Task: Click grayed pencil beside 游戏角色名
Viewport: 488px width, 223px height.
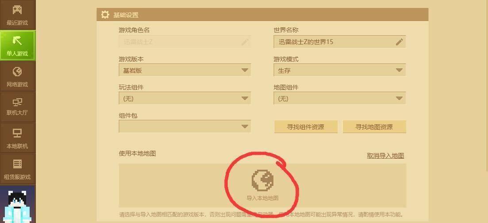Action: (x=245, y=42)
